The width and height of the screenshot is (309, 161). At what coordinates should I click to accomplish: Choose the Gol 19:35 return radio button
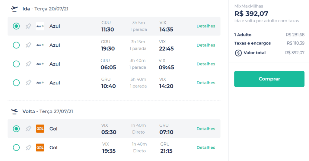16,148
